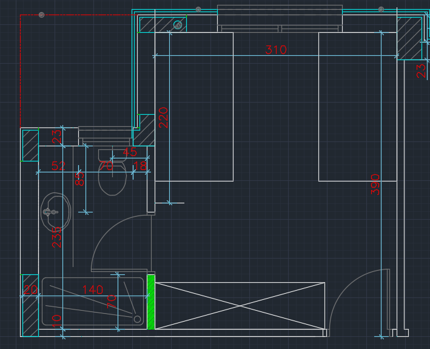This screenshot has height=349, width=430.
Task: Pick the 23 dimension at bathroom top-left
Action: pos(56,137)
